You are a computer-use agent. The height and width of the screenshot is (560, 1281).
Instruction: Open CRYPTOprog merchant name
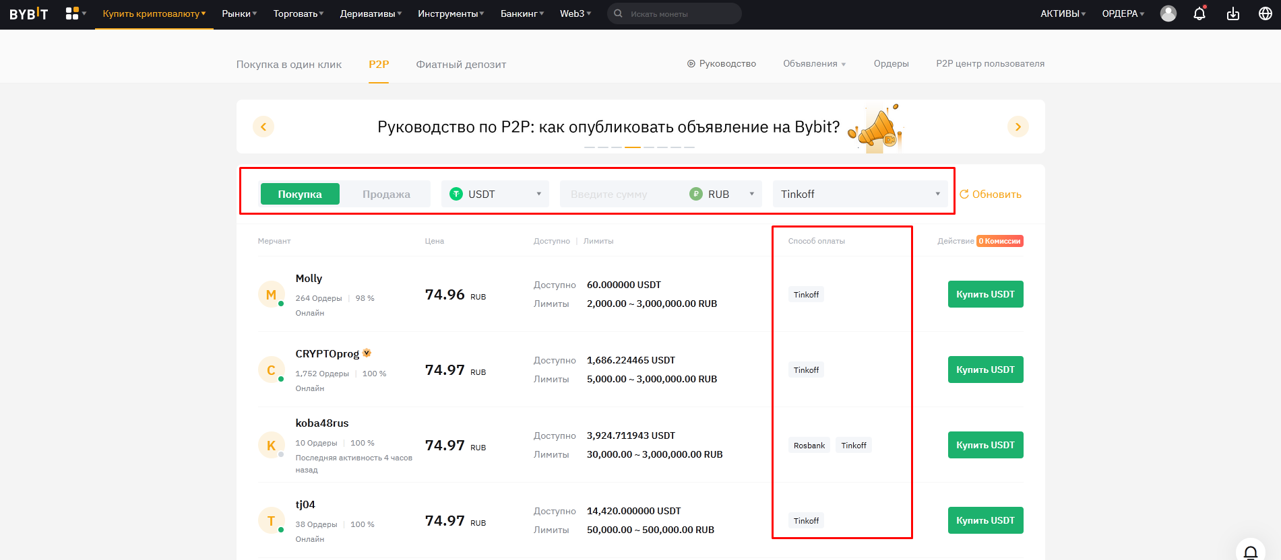pos(327,354)
